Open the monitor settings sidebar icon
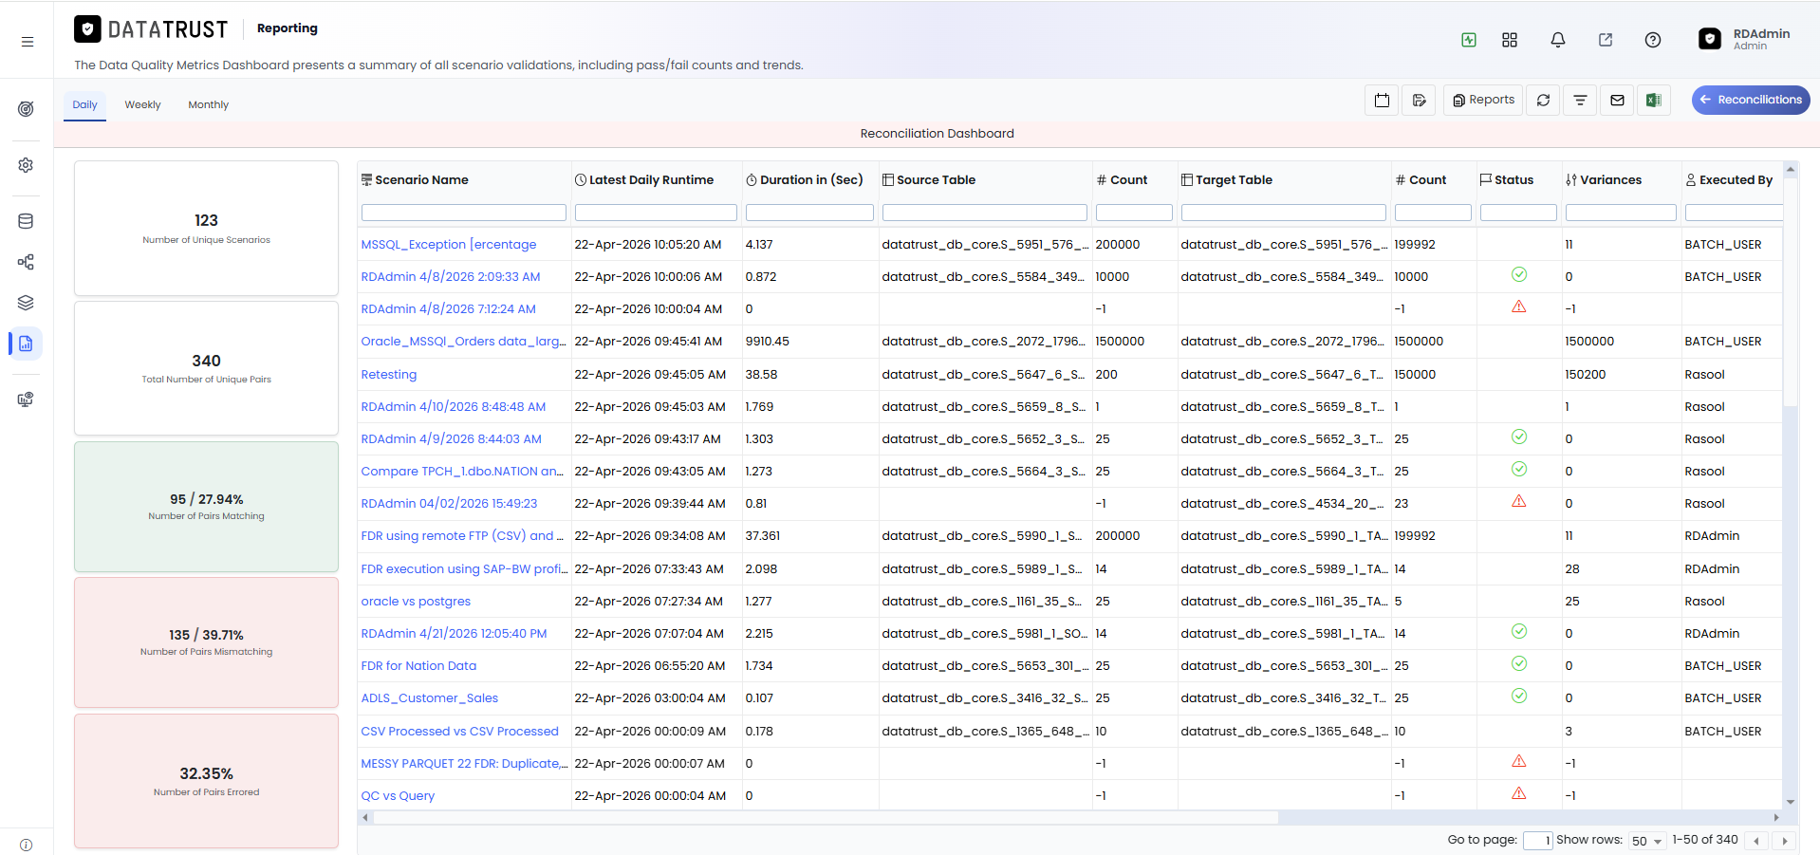The height and width of the screenshot is (855, 1820). pyautogui.click(x=26, y=400)
